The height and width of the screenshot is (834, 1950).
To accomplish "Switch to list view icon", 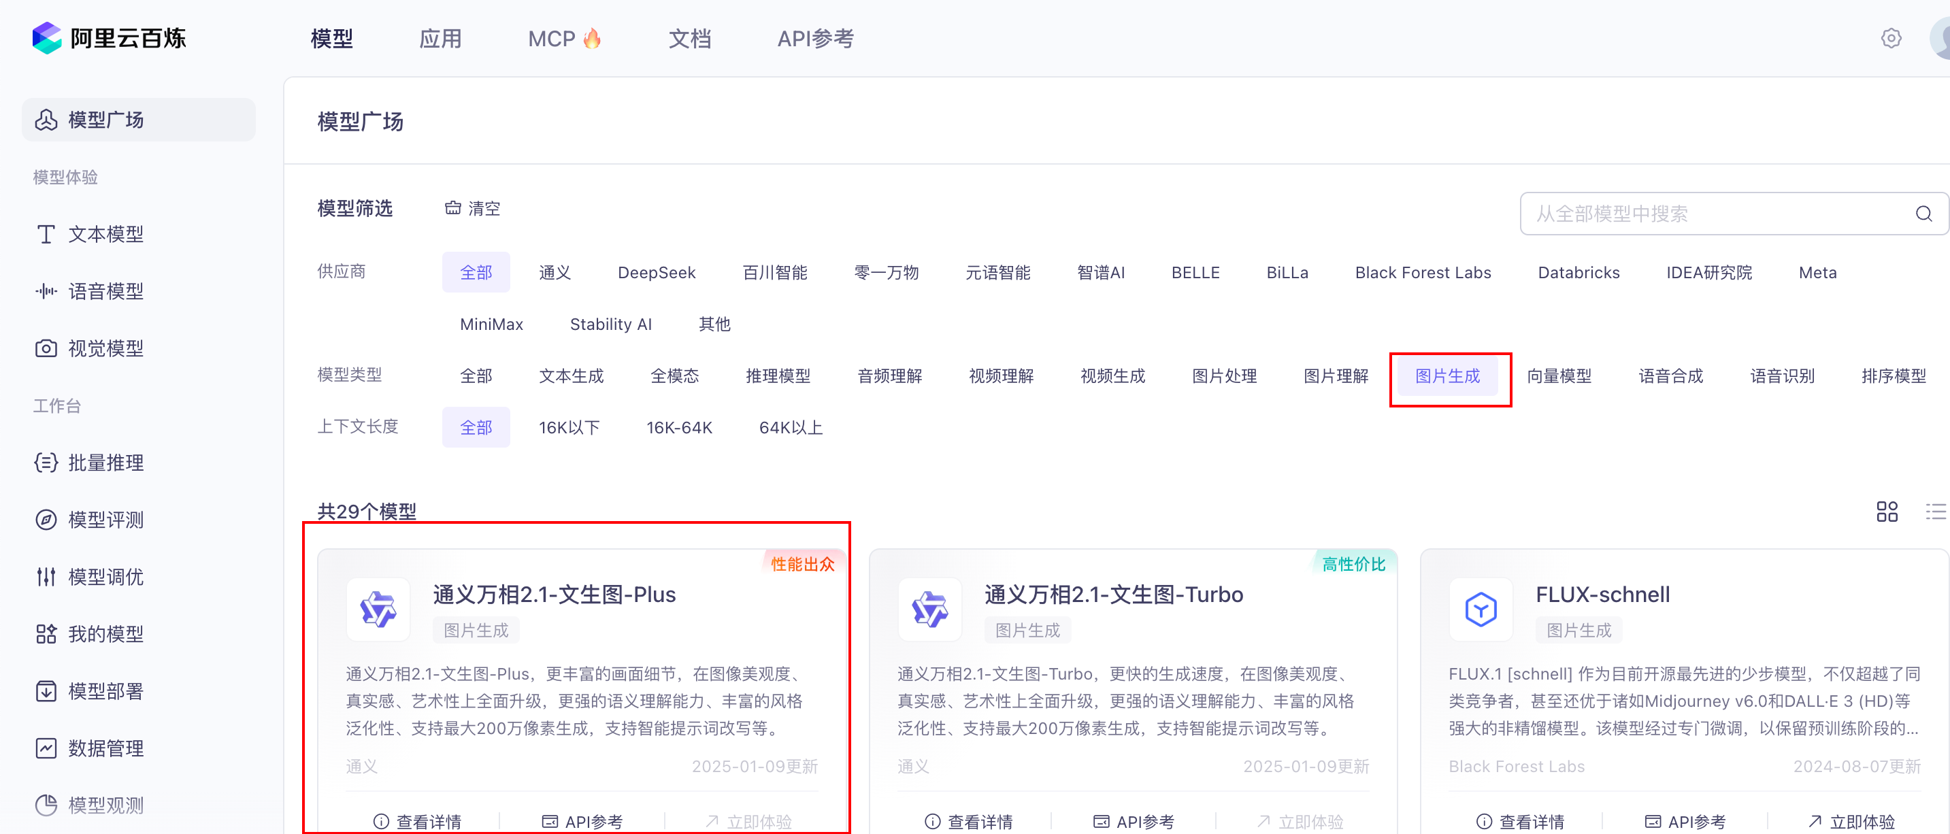I will [1935, 512].
